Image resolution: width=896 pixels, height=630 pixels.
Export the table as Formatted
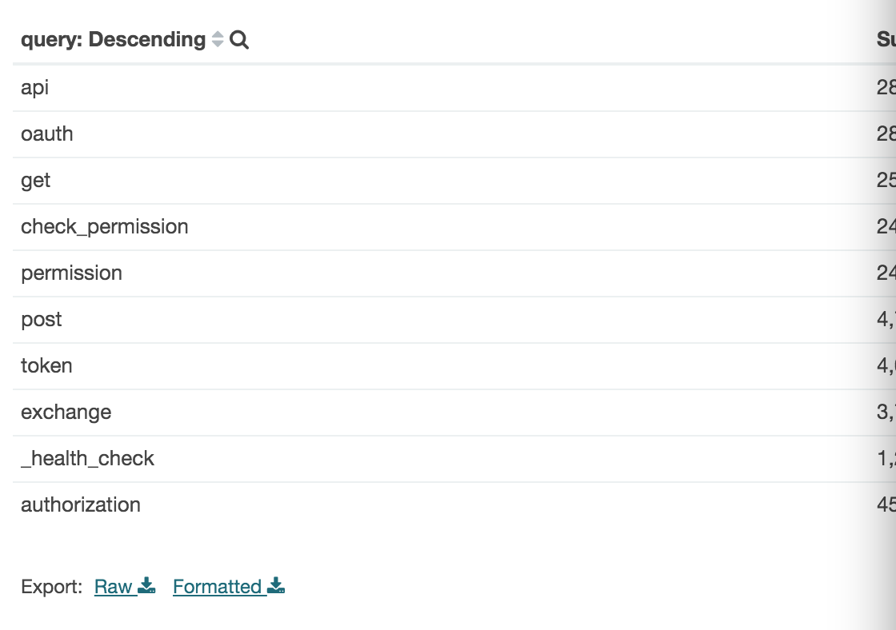click(218, 587)
